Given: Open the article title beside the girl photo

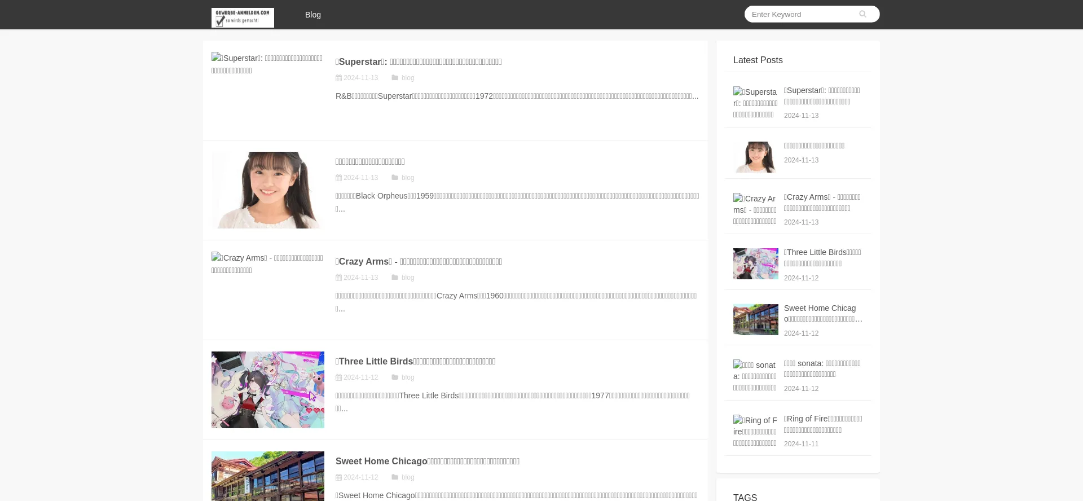Looking at the screenshot, I should [x=370, y=162].
